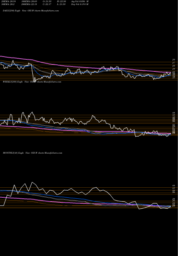Click the high price H: 22.59
The width and height of the screenshot is (178, 256).
pos(61,1)
